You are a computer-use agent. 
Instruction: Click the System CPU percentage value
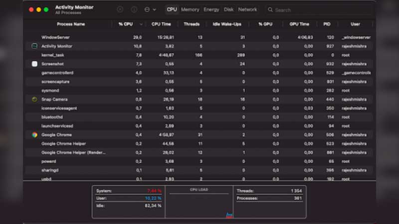pos(154,191)
